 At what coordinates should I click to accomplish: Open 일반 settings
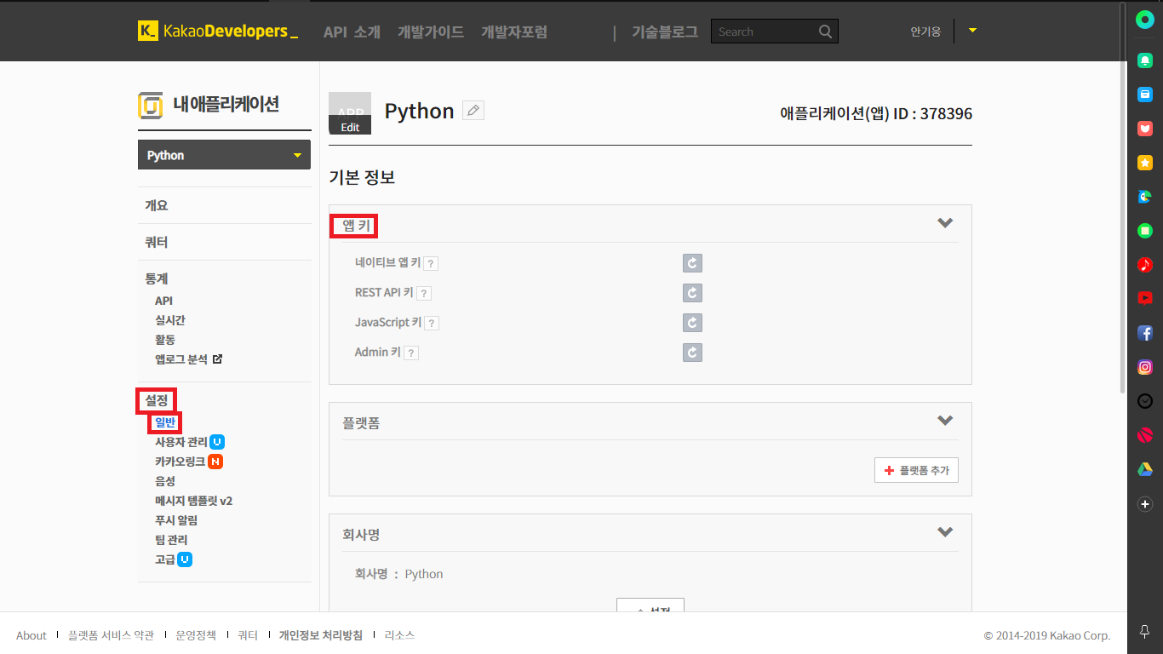click(165, 422)
